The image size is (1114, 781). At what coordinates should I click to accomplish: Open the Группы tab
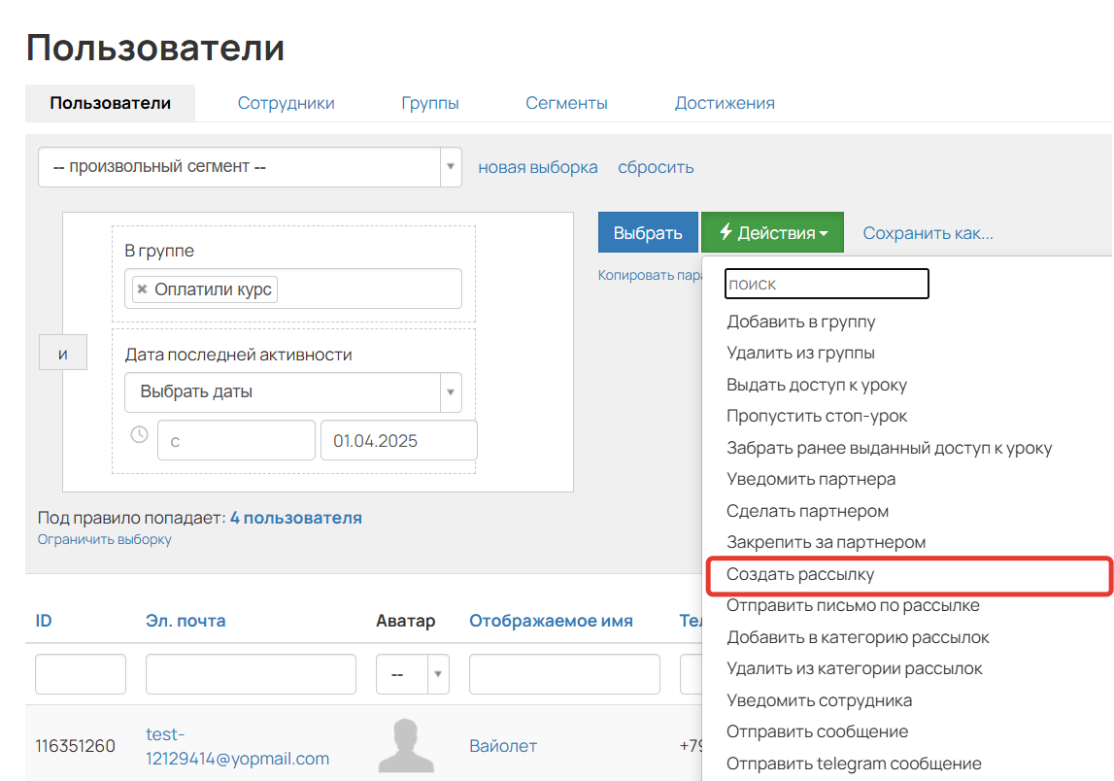pyautogui.click(x=430, y=103)
